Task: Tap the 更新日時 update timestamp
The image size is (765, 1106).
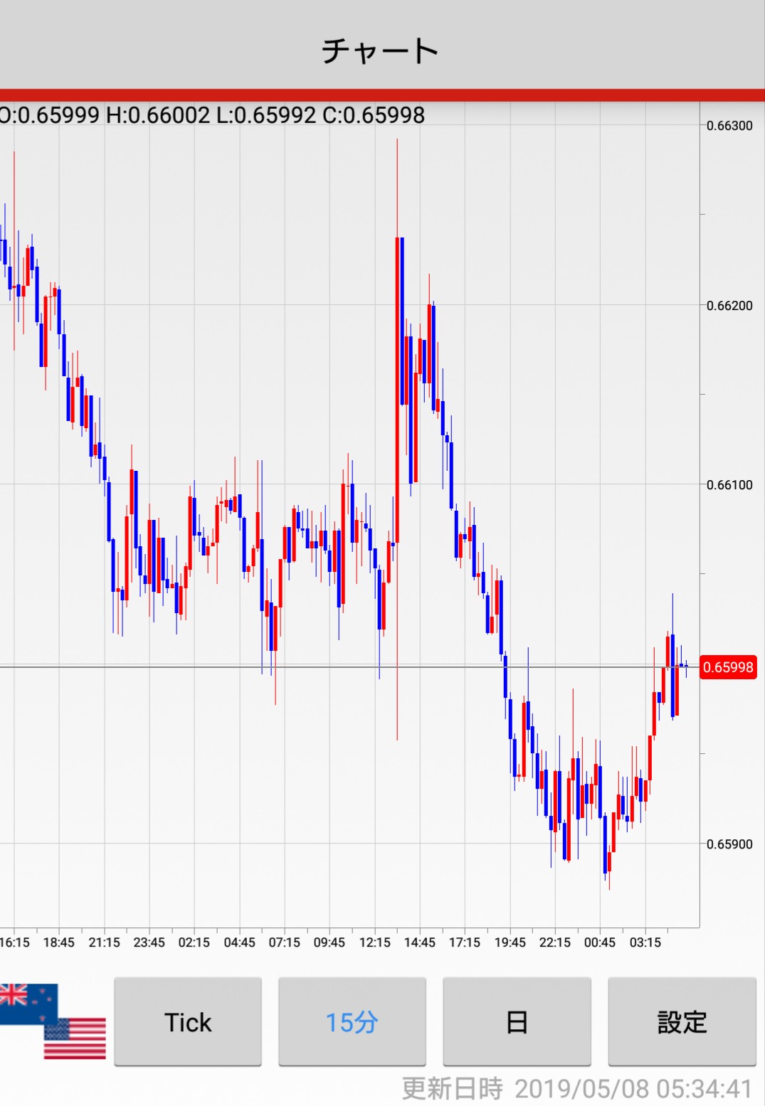Action: [576, 1088]
